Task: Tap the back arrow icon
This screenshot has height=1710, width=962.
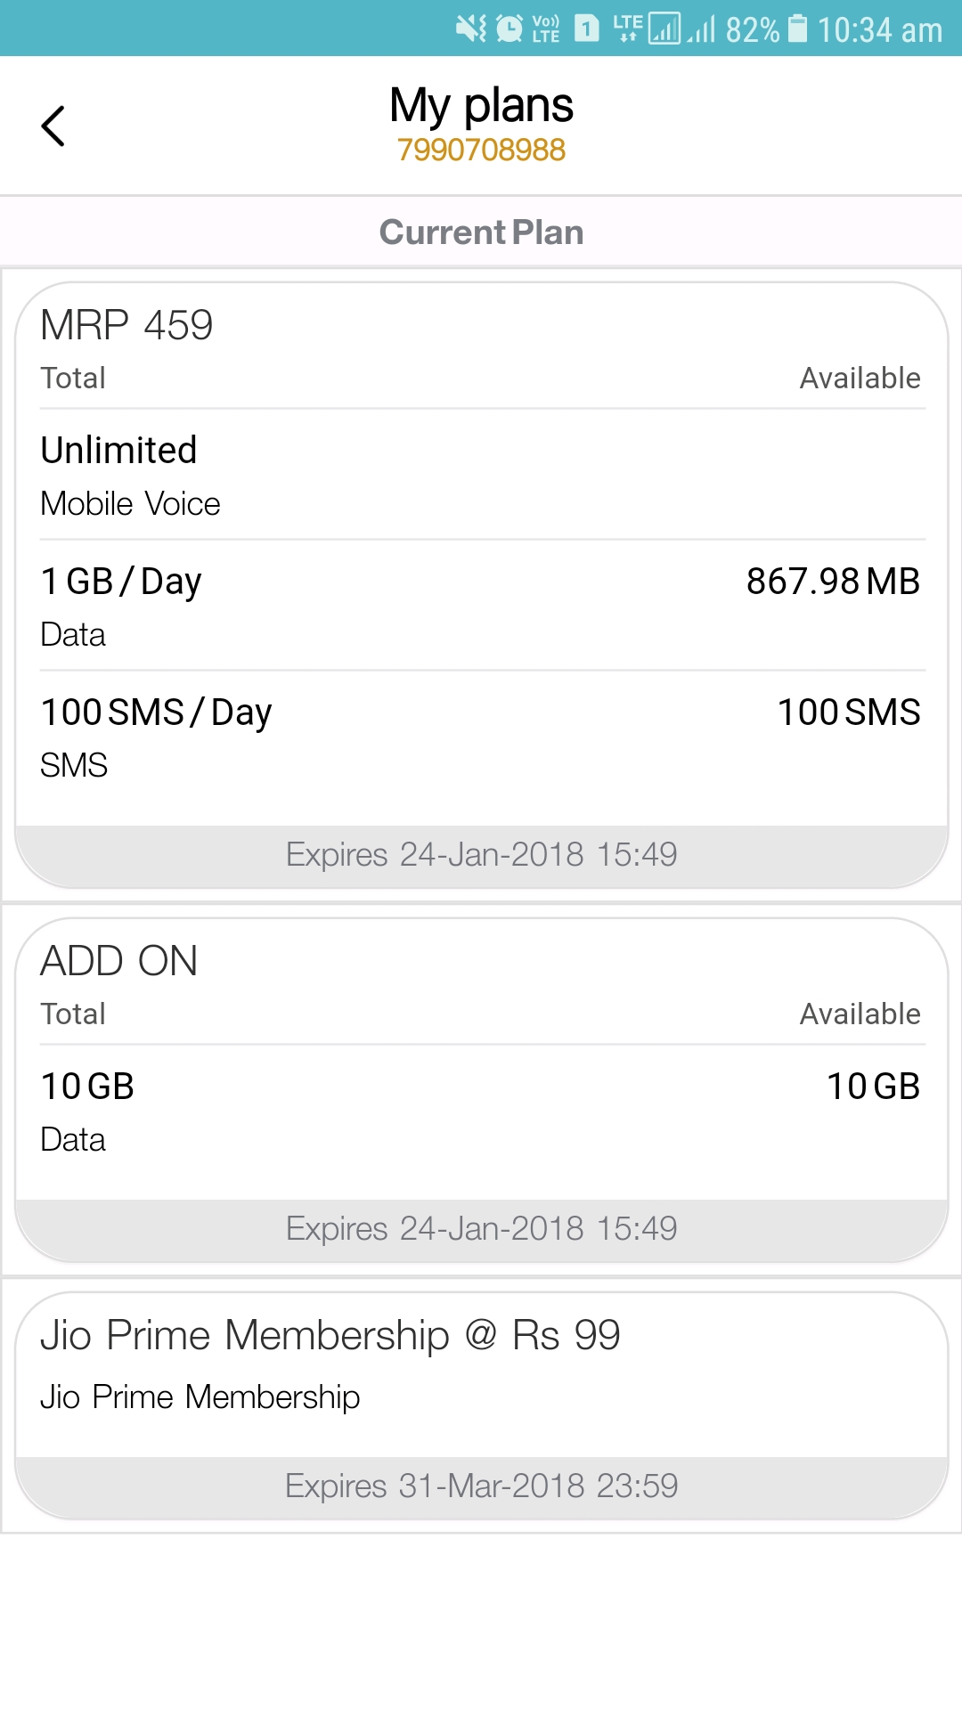Action: point(53,126)
